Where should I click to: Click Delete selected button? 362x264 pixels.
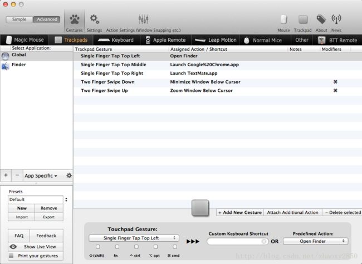tap(343, 213)
